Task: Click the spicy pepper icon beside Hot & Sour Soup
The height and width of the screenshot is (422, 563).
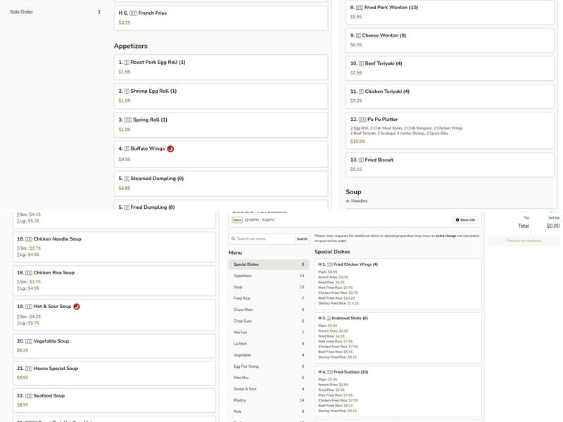Action: [77, 307]
